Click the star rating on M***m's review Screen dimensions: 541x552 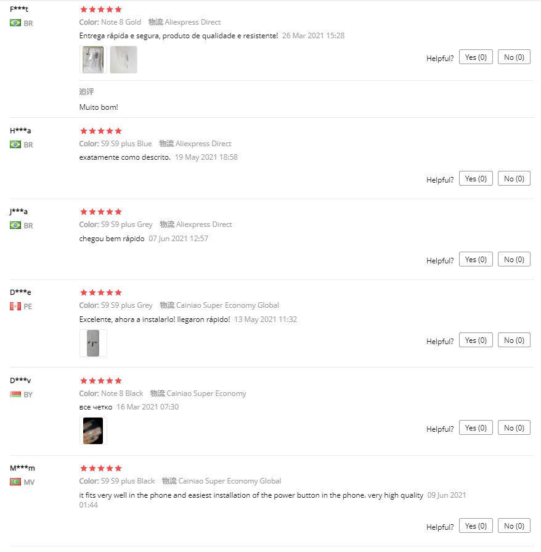pos(101,468)
